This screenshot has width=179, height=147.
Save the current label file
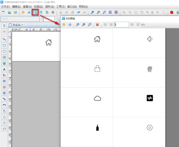15,12
